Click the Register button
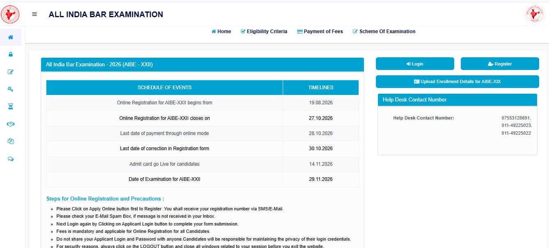This screenshot has width=549, height=248. coord(500,64)
